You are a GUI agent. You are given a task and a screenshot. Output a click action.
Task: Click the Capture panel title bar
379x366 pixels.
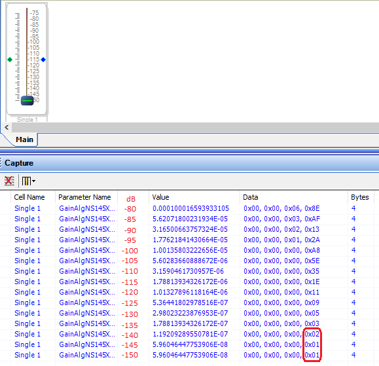point(190,163)
